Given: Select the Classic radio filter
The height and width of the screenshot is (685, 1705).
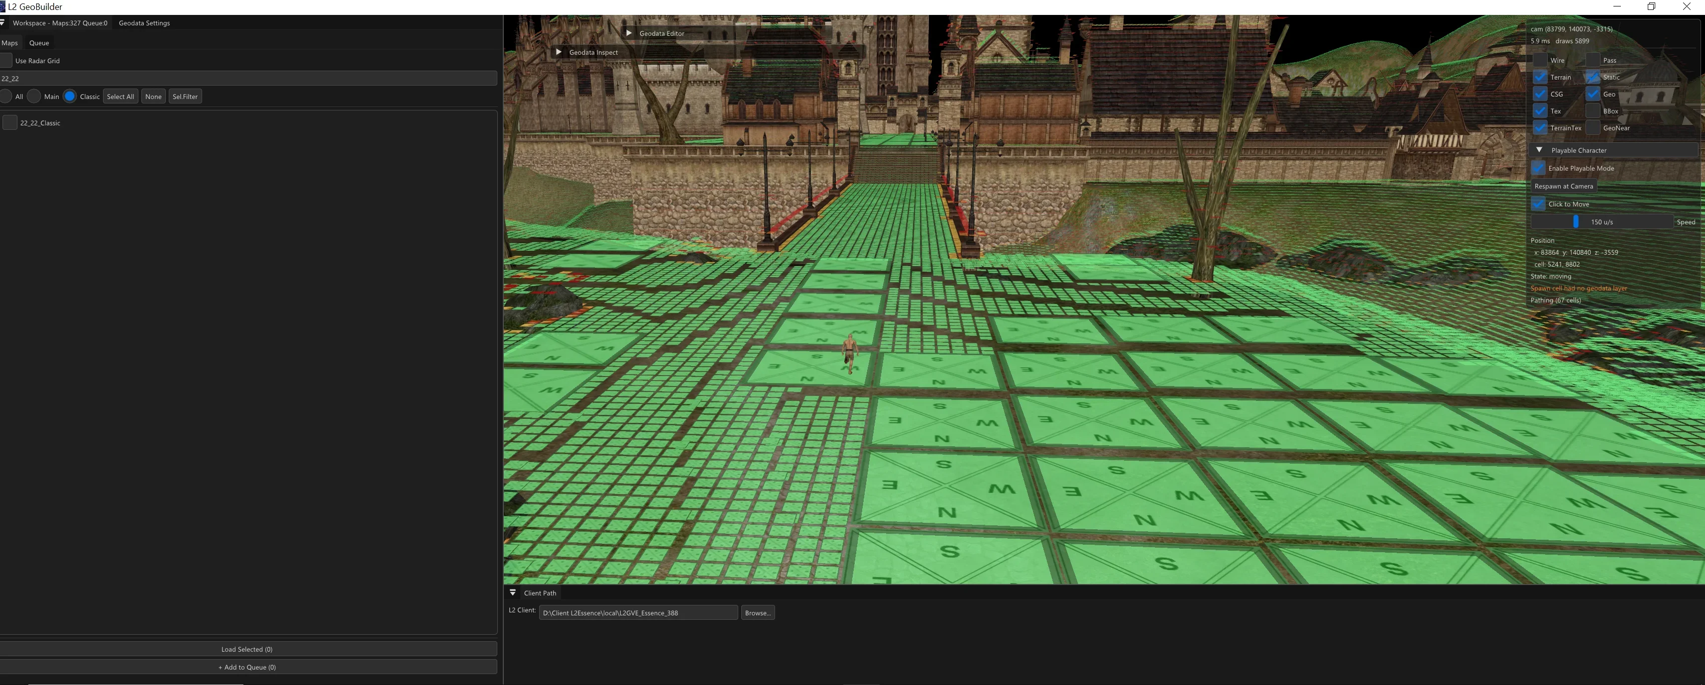Looking at the screenshot, I should pos(70,97).
